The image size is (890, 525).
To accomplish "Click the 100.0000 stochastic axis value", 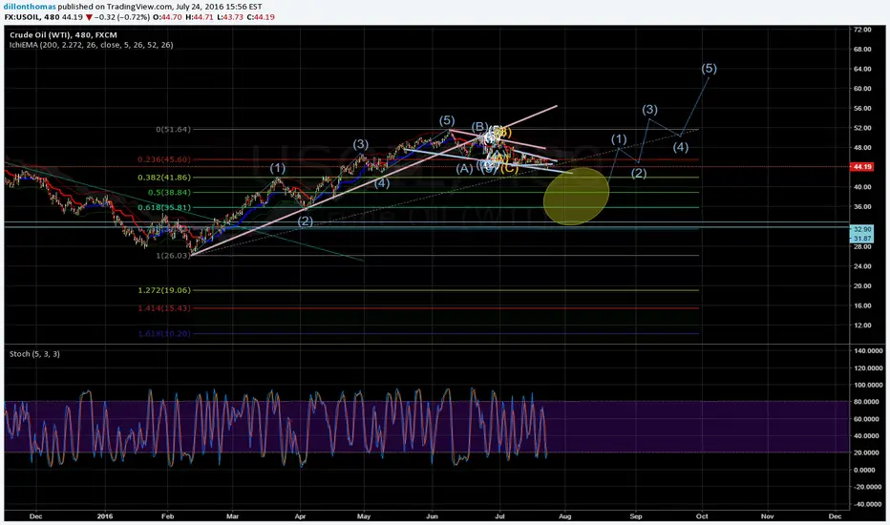I will [x=868, y=386].
